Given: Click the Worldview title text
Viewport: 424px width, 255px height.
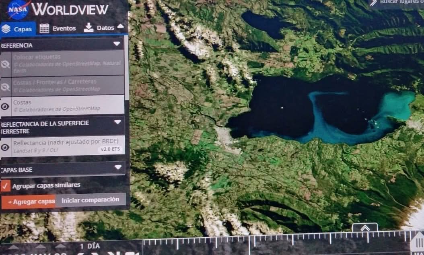Looking at the screenshot, I should 70,10.
